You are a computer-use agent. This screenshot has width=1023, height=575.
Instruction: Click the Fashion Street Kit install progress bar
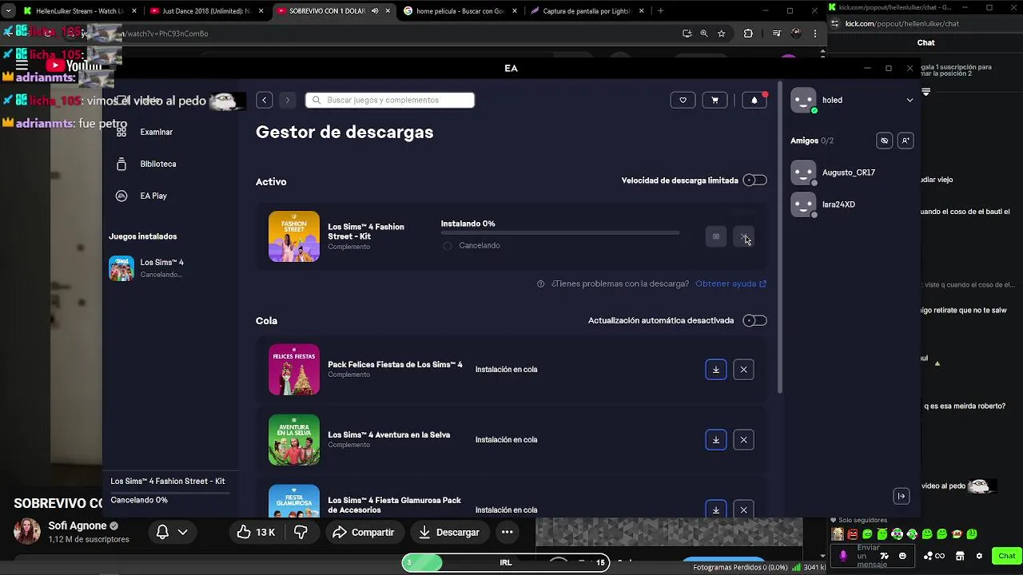click(560, 232)
